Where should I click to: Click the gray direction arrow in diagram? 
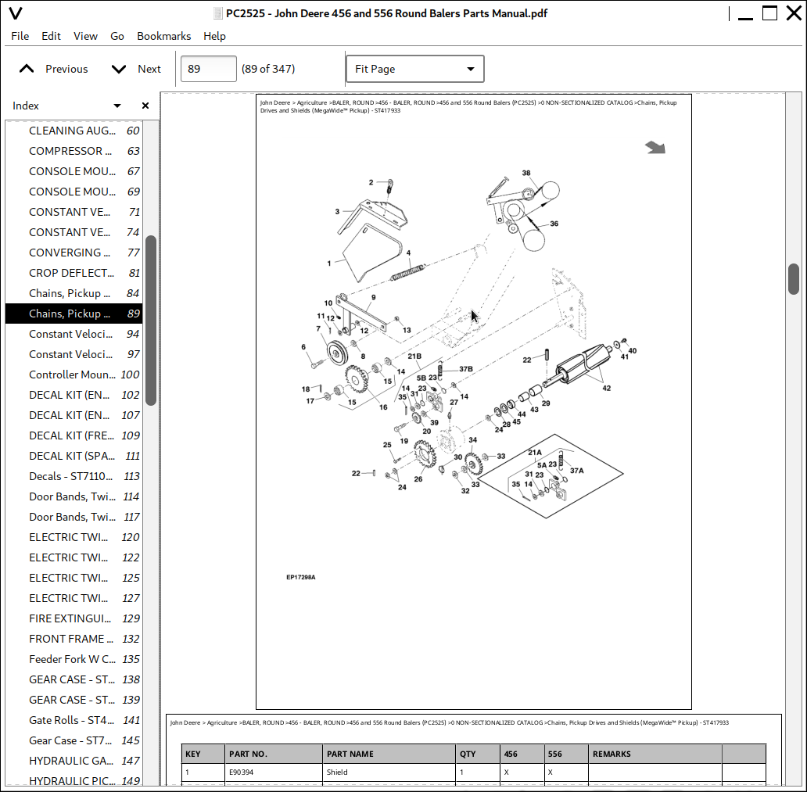click(x=655, y=148)
